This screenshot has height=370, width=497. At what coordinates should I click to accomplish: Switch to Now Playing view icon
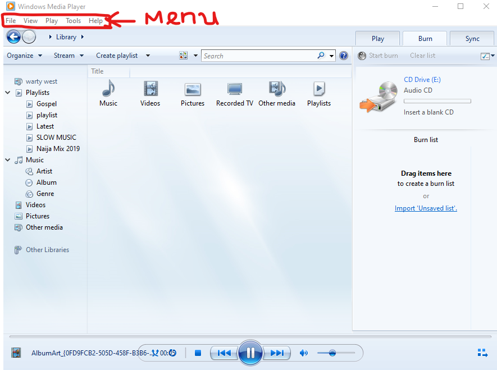tap(482, 353)
